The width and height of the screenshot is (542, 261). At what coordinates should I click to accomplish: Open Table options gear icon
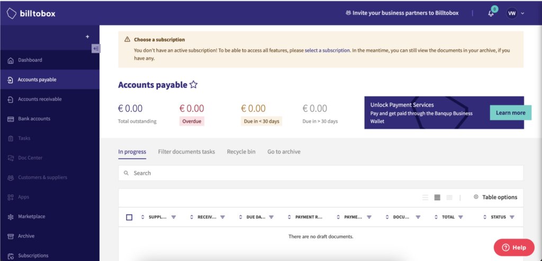click(x=476, y=197)
